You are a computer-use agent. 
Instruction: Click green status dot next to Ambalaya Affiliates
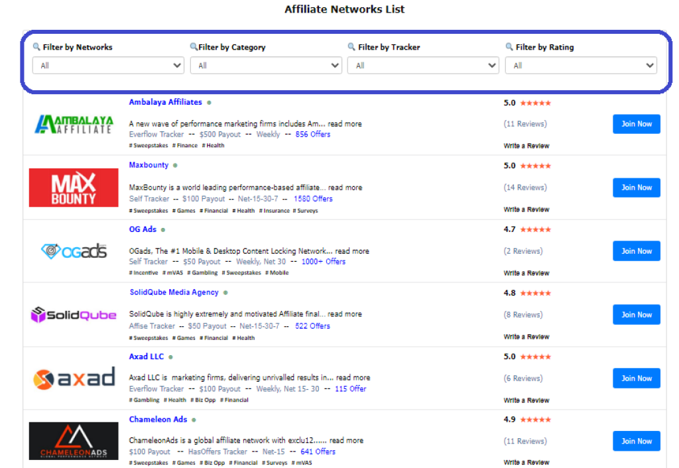[209, 103]
